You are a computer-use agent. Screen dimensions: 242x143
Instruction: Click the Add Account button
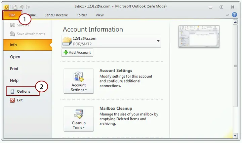tap(77, 53)
